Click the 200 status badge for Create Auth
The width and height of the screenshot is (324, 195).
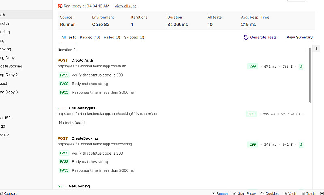[x=253, y=67]
